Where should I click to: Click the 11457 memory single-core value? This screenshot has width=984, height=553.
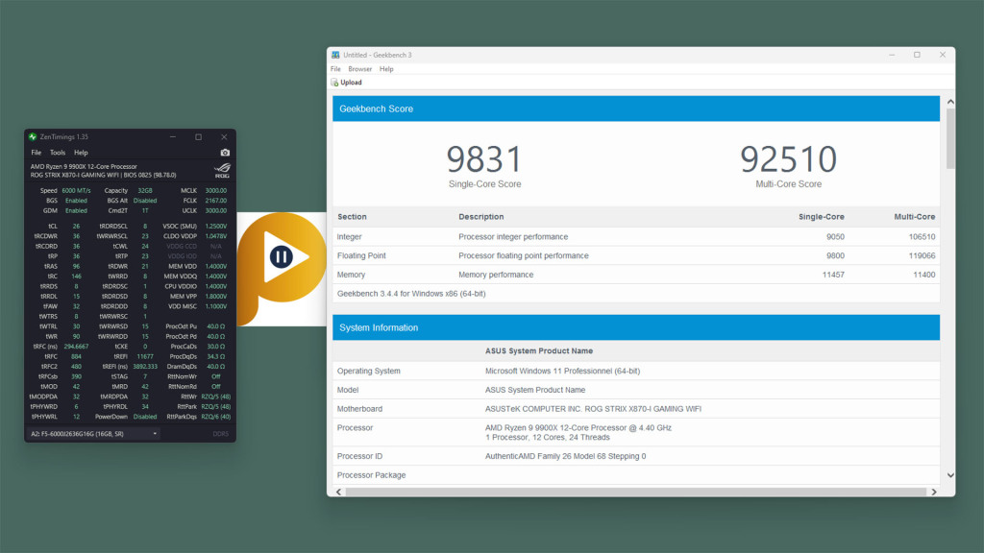833,275
